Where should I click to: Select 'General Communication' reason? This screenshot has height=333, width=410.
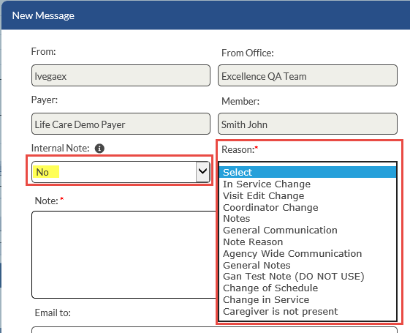coord(308,230)
